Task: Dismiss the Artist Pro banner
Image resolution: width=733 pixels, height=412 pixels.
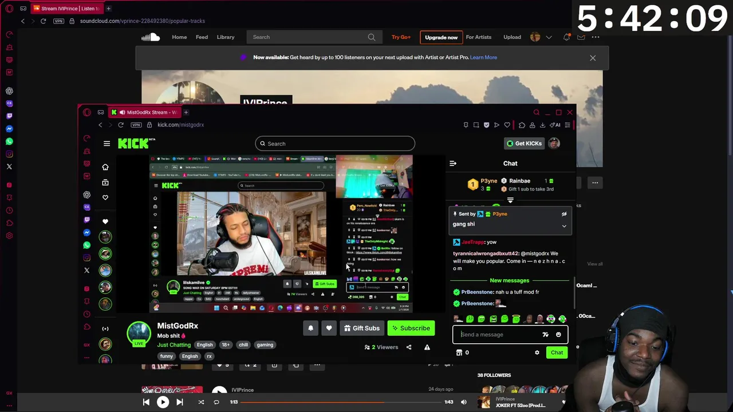Action: tap(593, 58)
